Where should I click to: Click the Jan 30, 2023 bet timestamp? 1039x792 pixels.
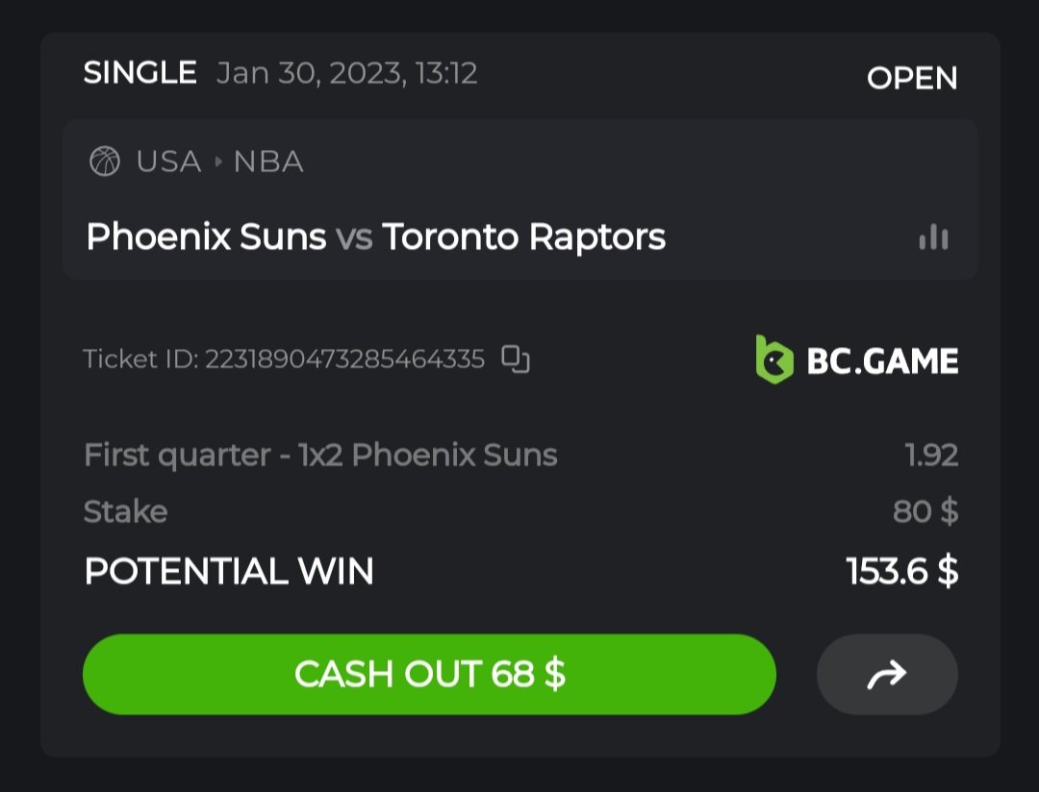pyautogui.click(x=347, y=73)
